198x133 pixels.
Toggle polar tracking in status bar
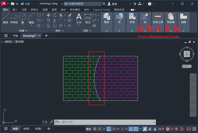pyautogui.click(x=114, y=129)
